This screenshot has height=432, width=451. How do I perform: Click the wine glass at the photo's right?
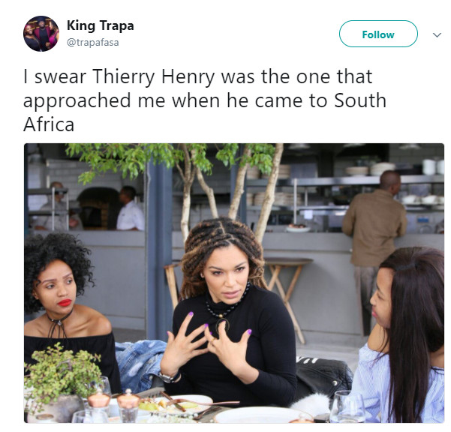[x=347, y=406]
